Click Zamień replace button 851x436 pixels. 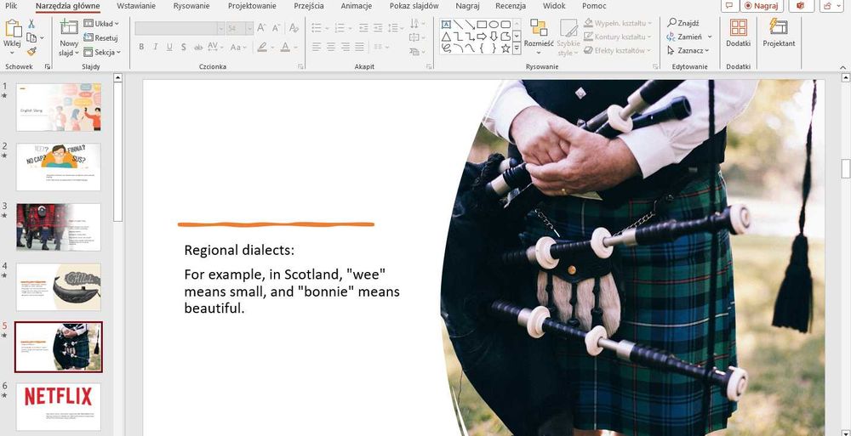point(684,37)
